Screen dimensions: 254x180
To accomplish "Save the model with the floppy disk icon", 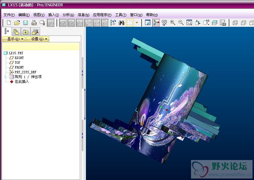I will (x=25, y=23).
